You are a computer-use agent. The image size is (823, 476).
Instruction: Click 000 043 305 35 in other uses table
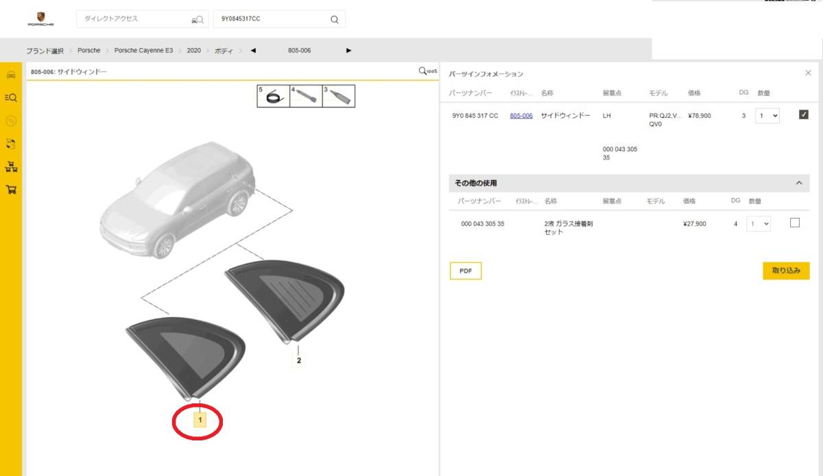pyautogui.click(x=483, y=224)
